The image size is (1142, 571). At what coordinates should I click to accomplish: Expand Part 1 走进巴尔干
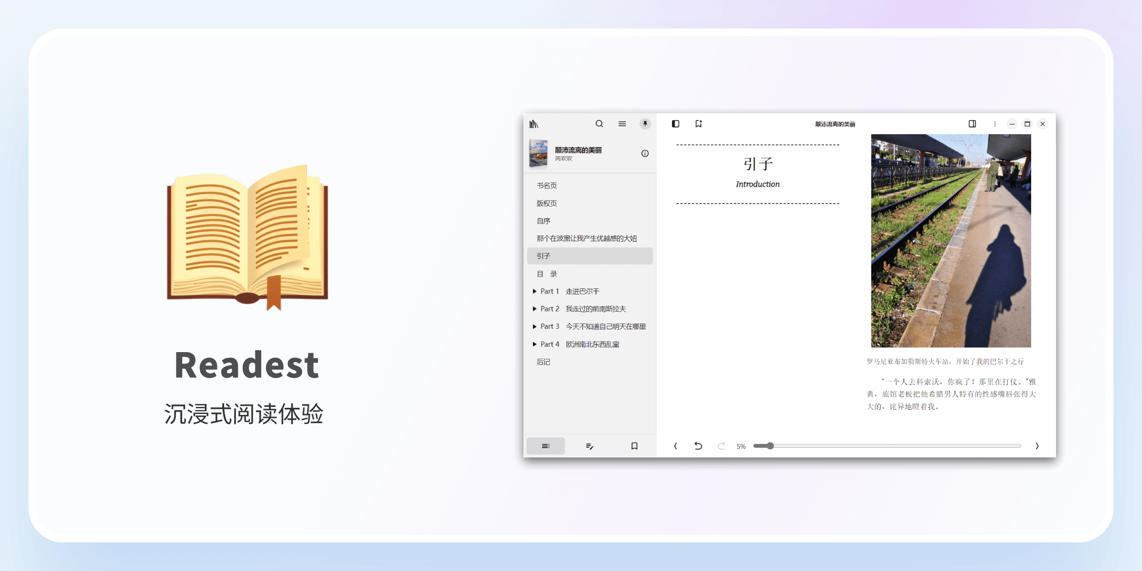pyautogui.click(x=534, y=291)
